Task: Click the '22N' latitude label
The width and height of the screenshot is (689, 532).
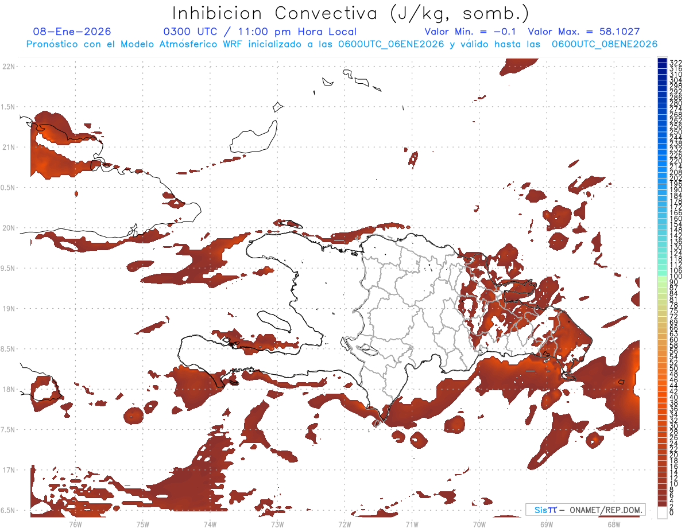Action: [x=9, y=67]
